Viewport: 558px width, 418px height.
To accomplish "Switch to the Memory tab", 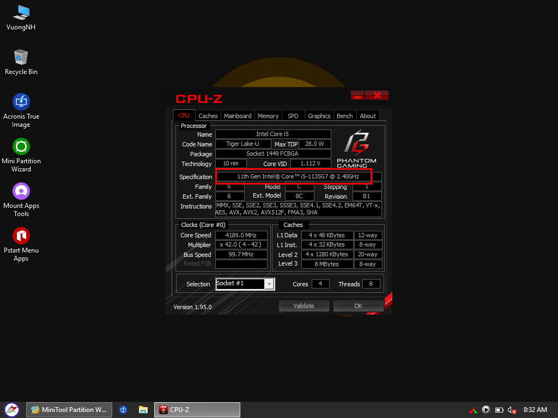I will click(x=268, y=116).
